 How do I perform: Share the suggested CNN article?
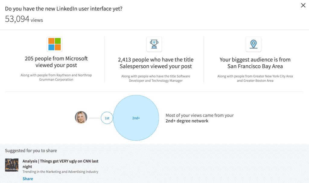tap(28, 178)
